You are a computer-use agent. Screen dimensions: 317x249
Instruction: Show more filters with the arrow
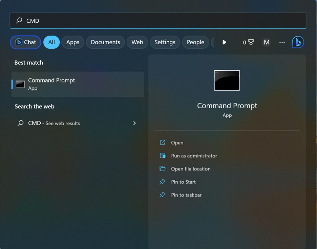click(224, 42)
